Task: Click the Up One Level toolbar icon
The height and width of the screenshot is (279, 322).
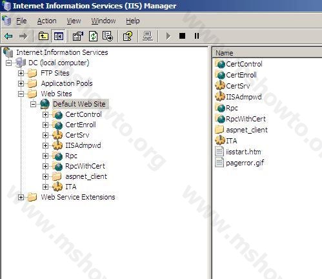Action: coord(43,36)
